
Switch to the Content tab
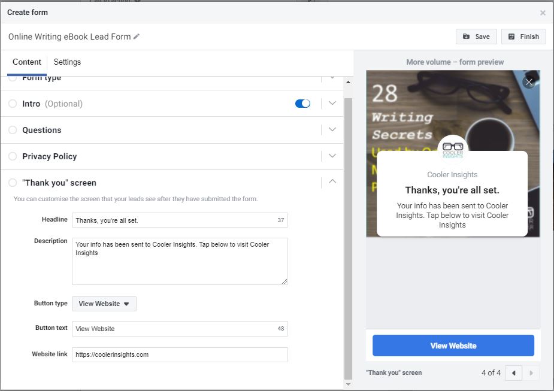point(27,62)
